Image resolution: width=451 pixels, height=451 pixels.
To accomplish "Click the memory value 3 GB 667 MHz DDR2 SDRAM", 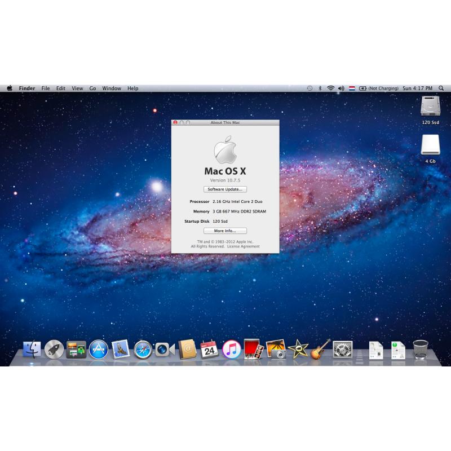I will (x=239, y=211).
